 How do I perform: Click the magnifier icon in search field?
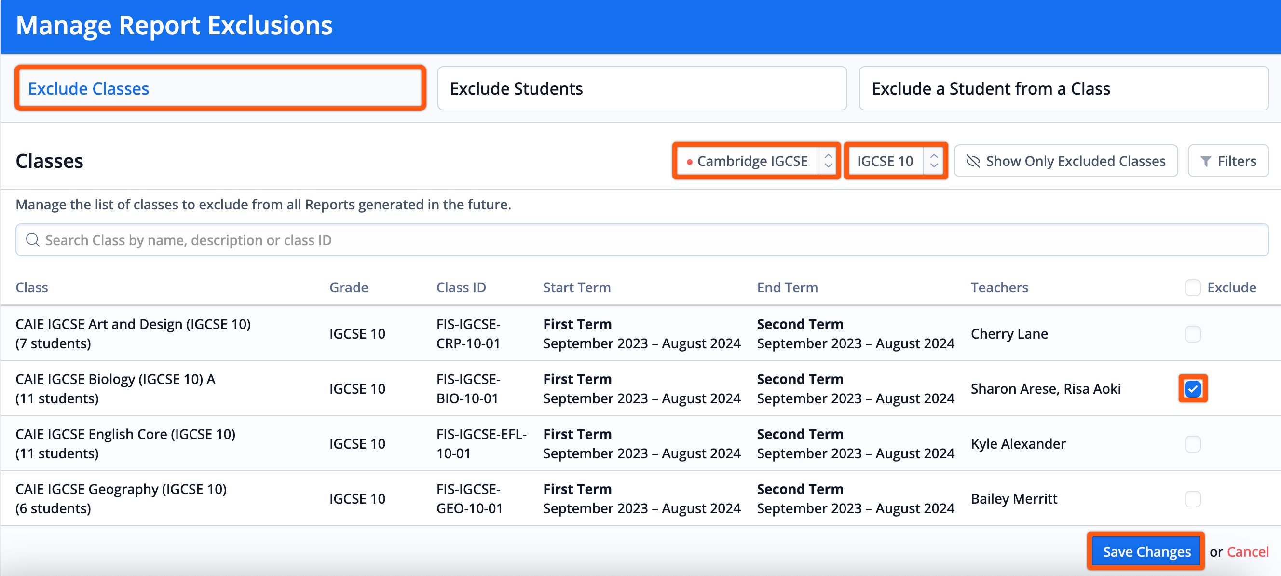(32, 240)
